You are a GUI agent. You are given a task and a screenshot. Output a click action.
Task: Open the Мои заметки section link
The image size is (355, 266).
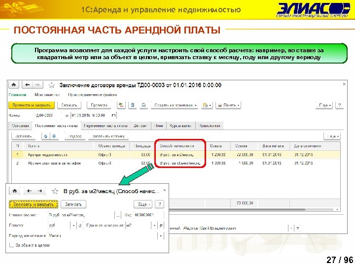coord(47,95)
